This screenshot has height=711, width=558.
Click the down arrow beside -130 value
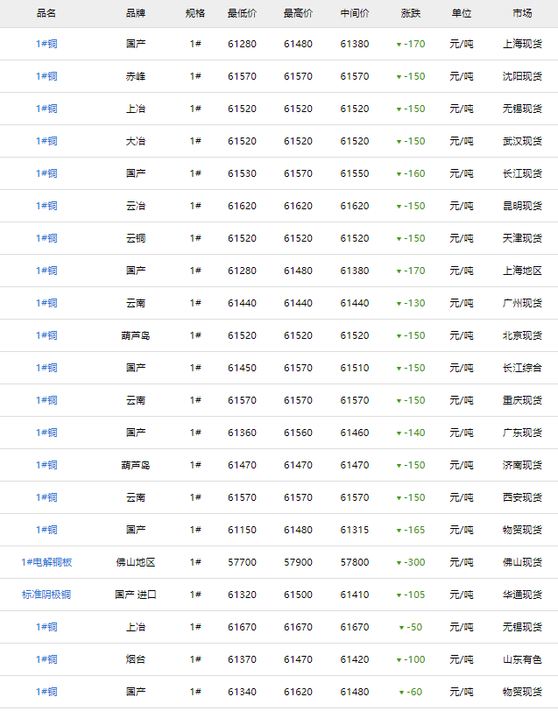(399, 304)
